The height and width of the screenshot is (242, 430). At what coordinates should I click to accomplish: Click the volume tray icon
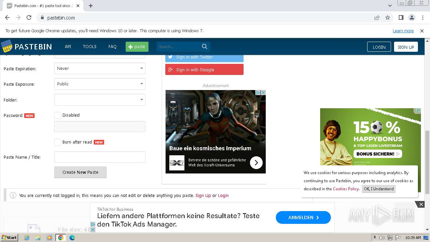click(x=382, y=238)
